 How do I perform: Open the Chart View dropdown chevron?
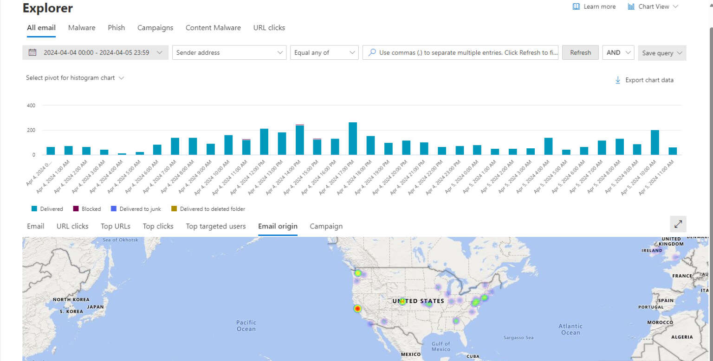coord(675,6)
